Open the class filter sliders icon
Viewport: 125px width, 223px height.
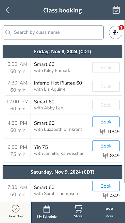pos(116,32)
